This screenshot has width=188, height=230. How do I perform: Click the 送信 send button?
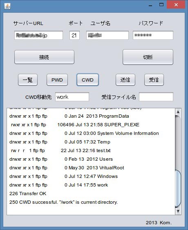click(125, 80)
